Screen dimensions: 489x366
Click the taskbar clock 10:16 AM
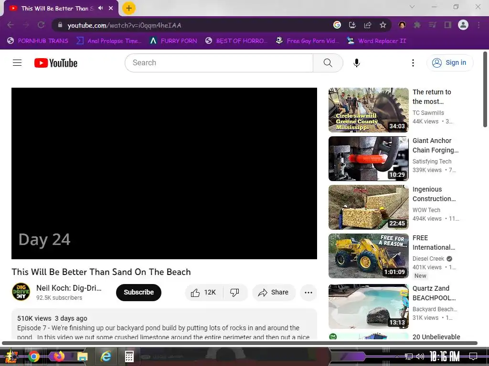pyautogui.click(x=445, y=356)
